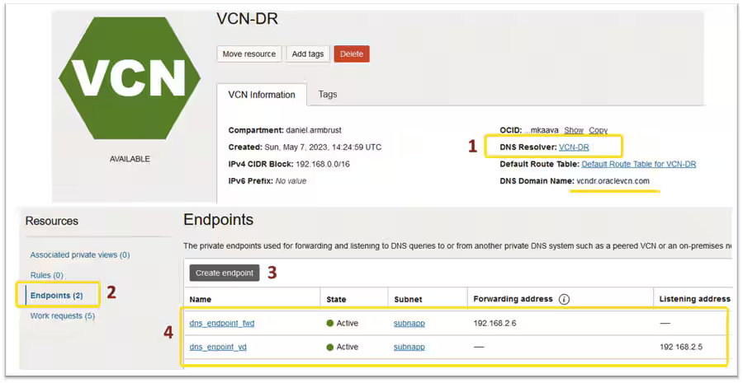Click the Add tags button
Viewport: 743px width, 383px height.
[x=308, y=54]
